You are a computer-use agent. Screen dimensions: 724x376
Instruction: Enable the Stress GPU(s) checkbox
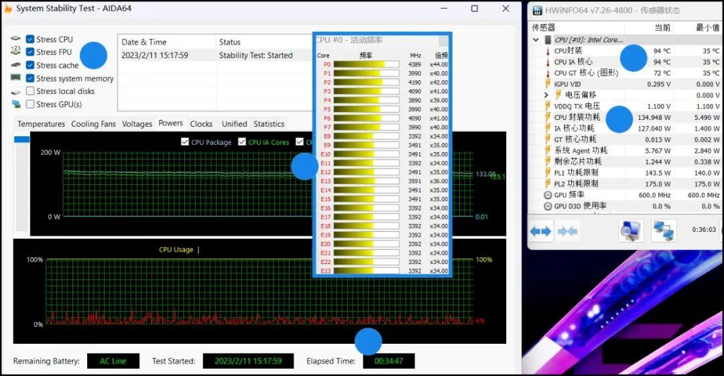tap(30, 105)
